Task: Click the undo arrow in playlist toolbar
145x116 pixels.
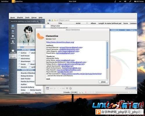Action: click(x=55, y=20)
